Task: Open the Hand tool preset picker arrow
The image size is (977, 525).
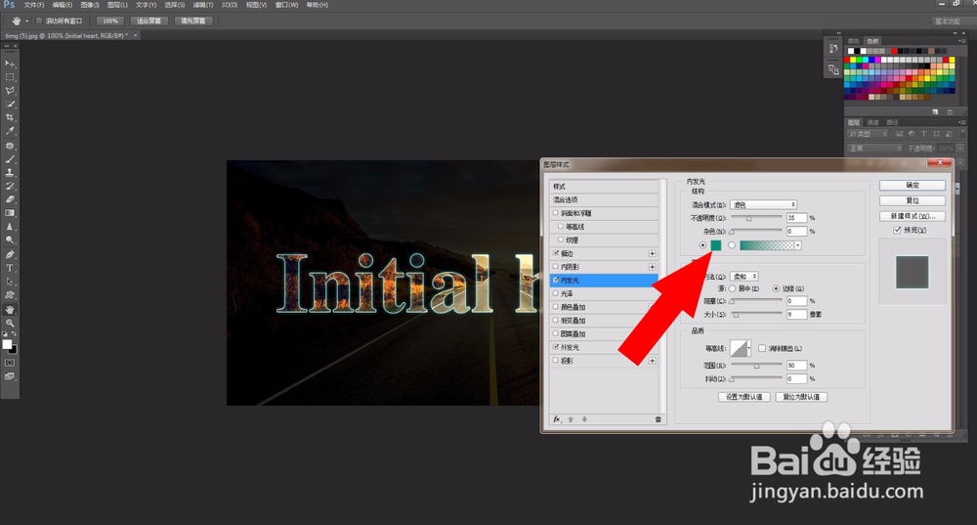Action: [x=26, y=22]
